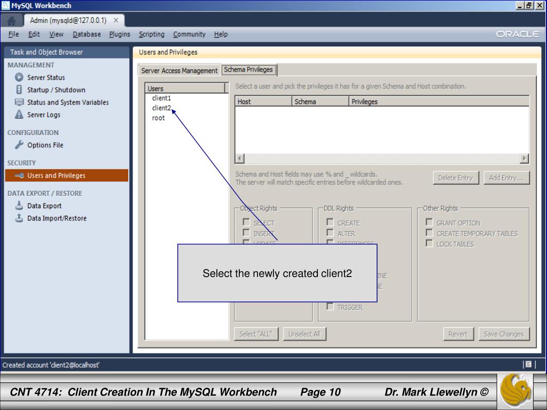Click the ORACLE logo

coord(518,34)
